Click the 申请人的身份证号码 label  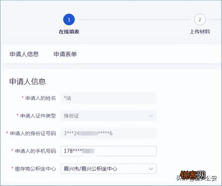pos(33,134)
